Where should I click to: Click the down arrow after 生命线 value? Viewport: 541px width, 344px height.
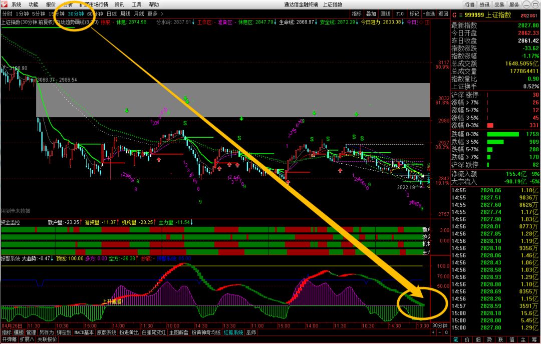click(x=316, y=22)
